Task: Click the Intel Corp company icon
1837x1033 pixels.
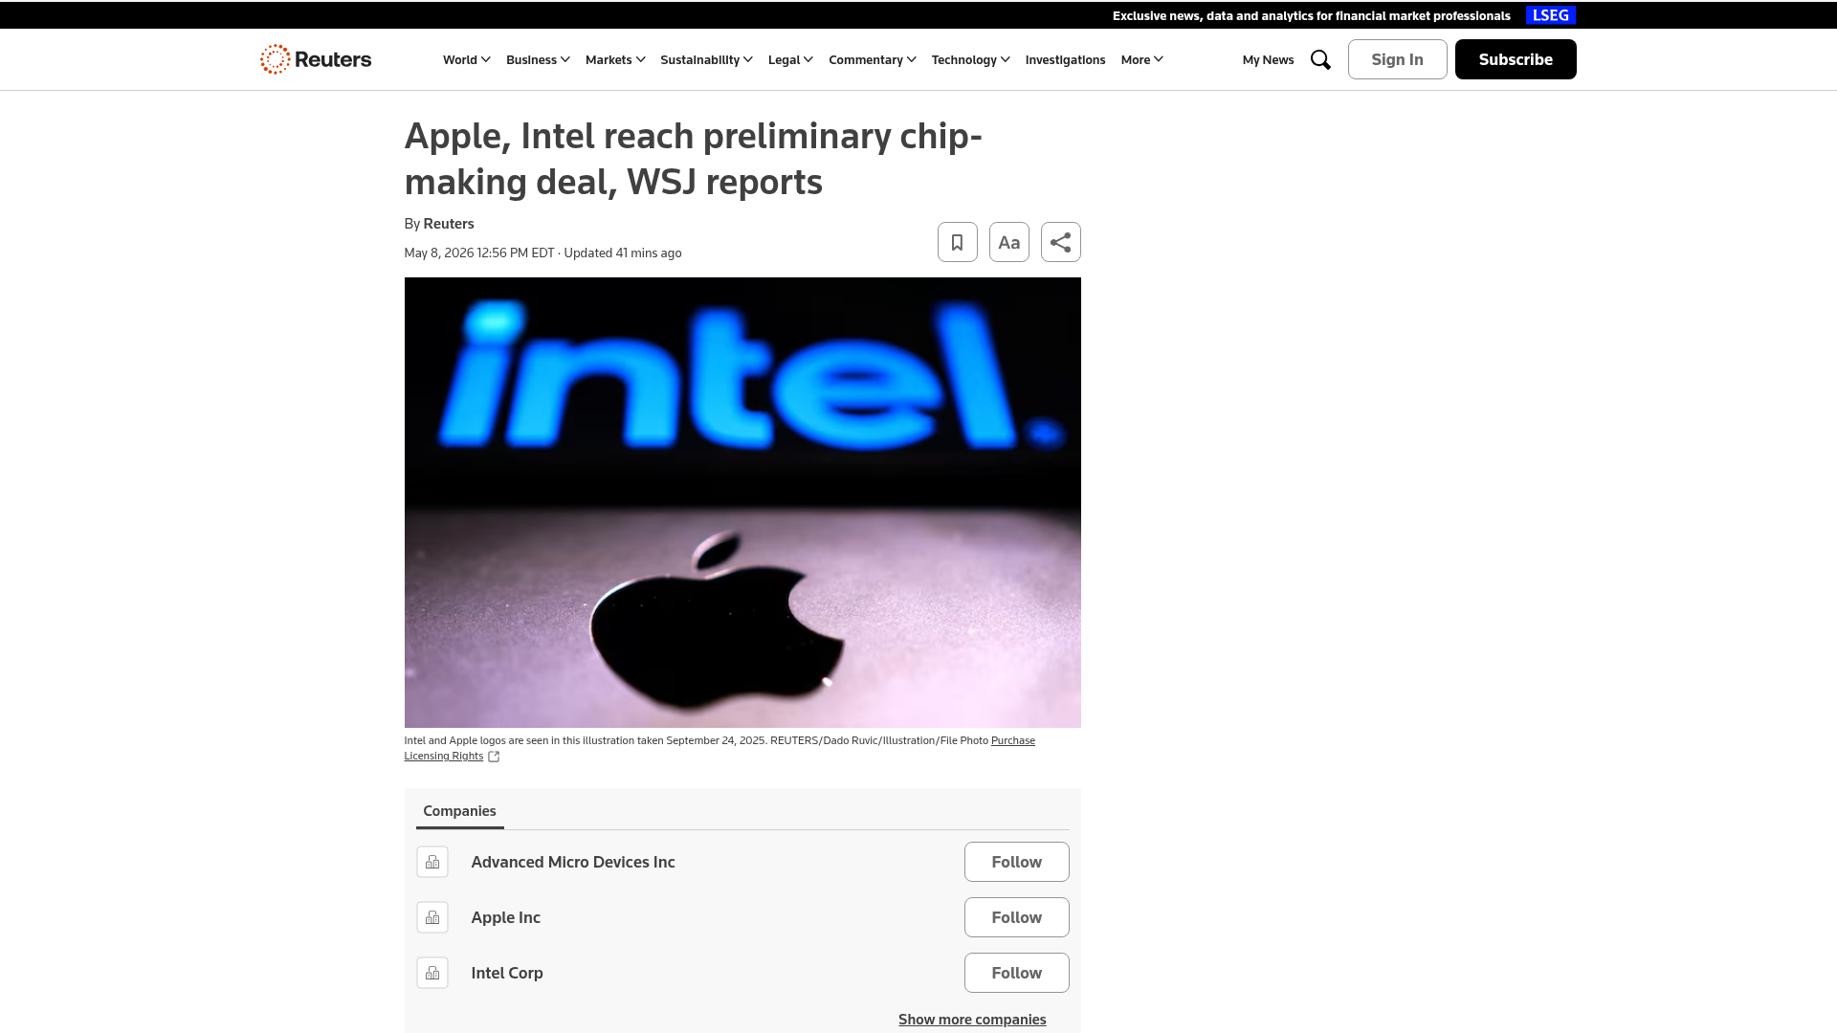Action: pyautogui.click(x=432, y=973)
